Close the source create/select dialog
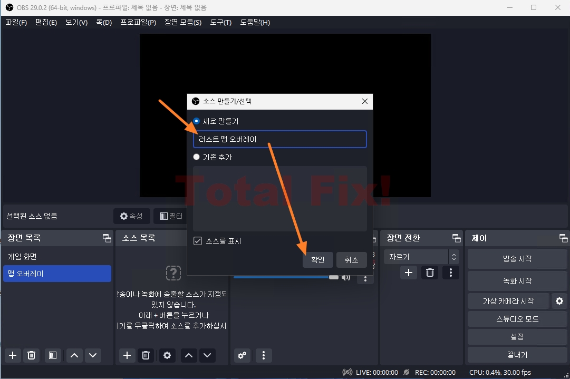 pyautogui.click(x=364, y=101)
